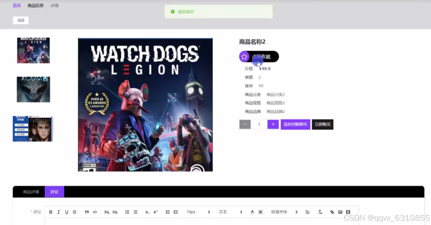Screen dimensions: 431x225
Task: Insert ordered list in editor
Action: [x=127, y=212]
